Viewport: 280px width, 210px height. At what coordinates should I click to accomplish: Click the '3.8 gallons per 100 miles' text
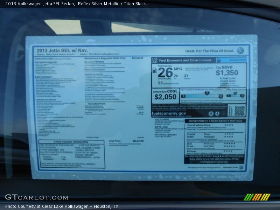pos(168,83)
